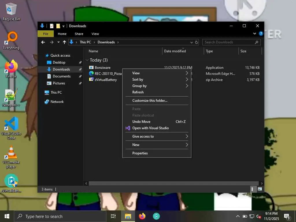Open the View submenu in context menu
Viewport: 296px width, 222px height.
(157, 73)
